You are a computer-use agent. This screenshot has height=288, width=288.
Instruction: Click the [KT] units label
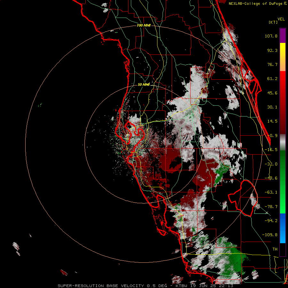tap(273, 22)
